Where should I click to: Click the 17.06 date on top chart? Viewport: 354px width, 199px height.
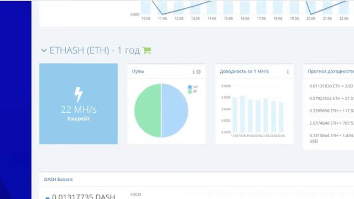261,18
